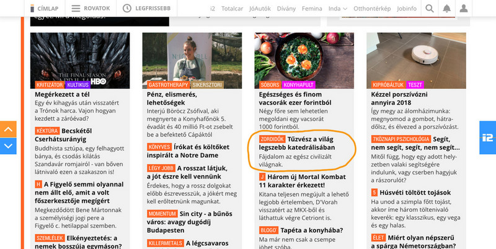This screenshot has width=496, height=249.
Task: Open the Legfrissebb latest news
Action: pos(147,9)
